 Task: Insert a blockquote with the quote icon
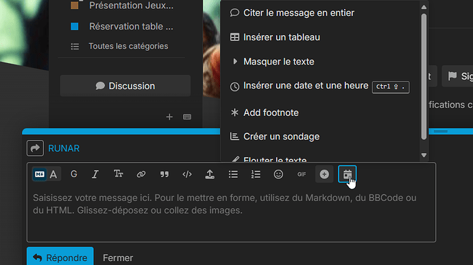(165, 174)
